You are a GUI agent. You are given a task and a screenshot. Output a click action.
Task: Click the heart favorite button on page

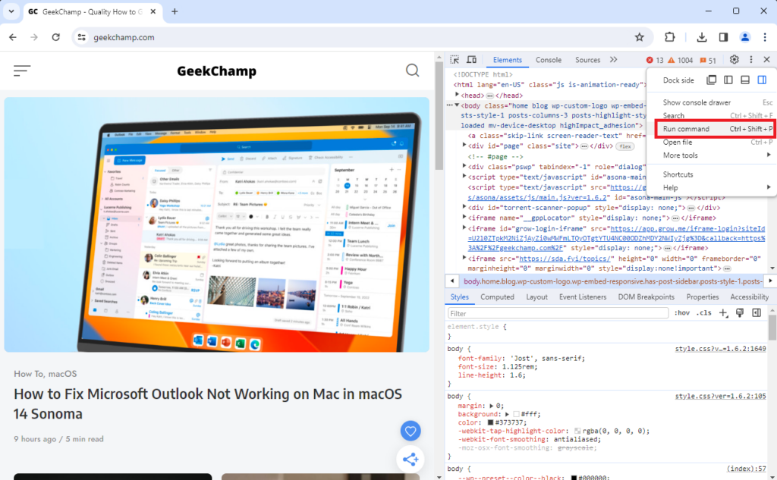click(x=411, y=431)
